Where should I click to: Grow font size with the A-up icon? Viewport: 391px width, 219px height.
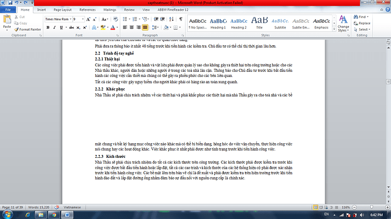point(88,19)
